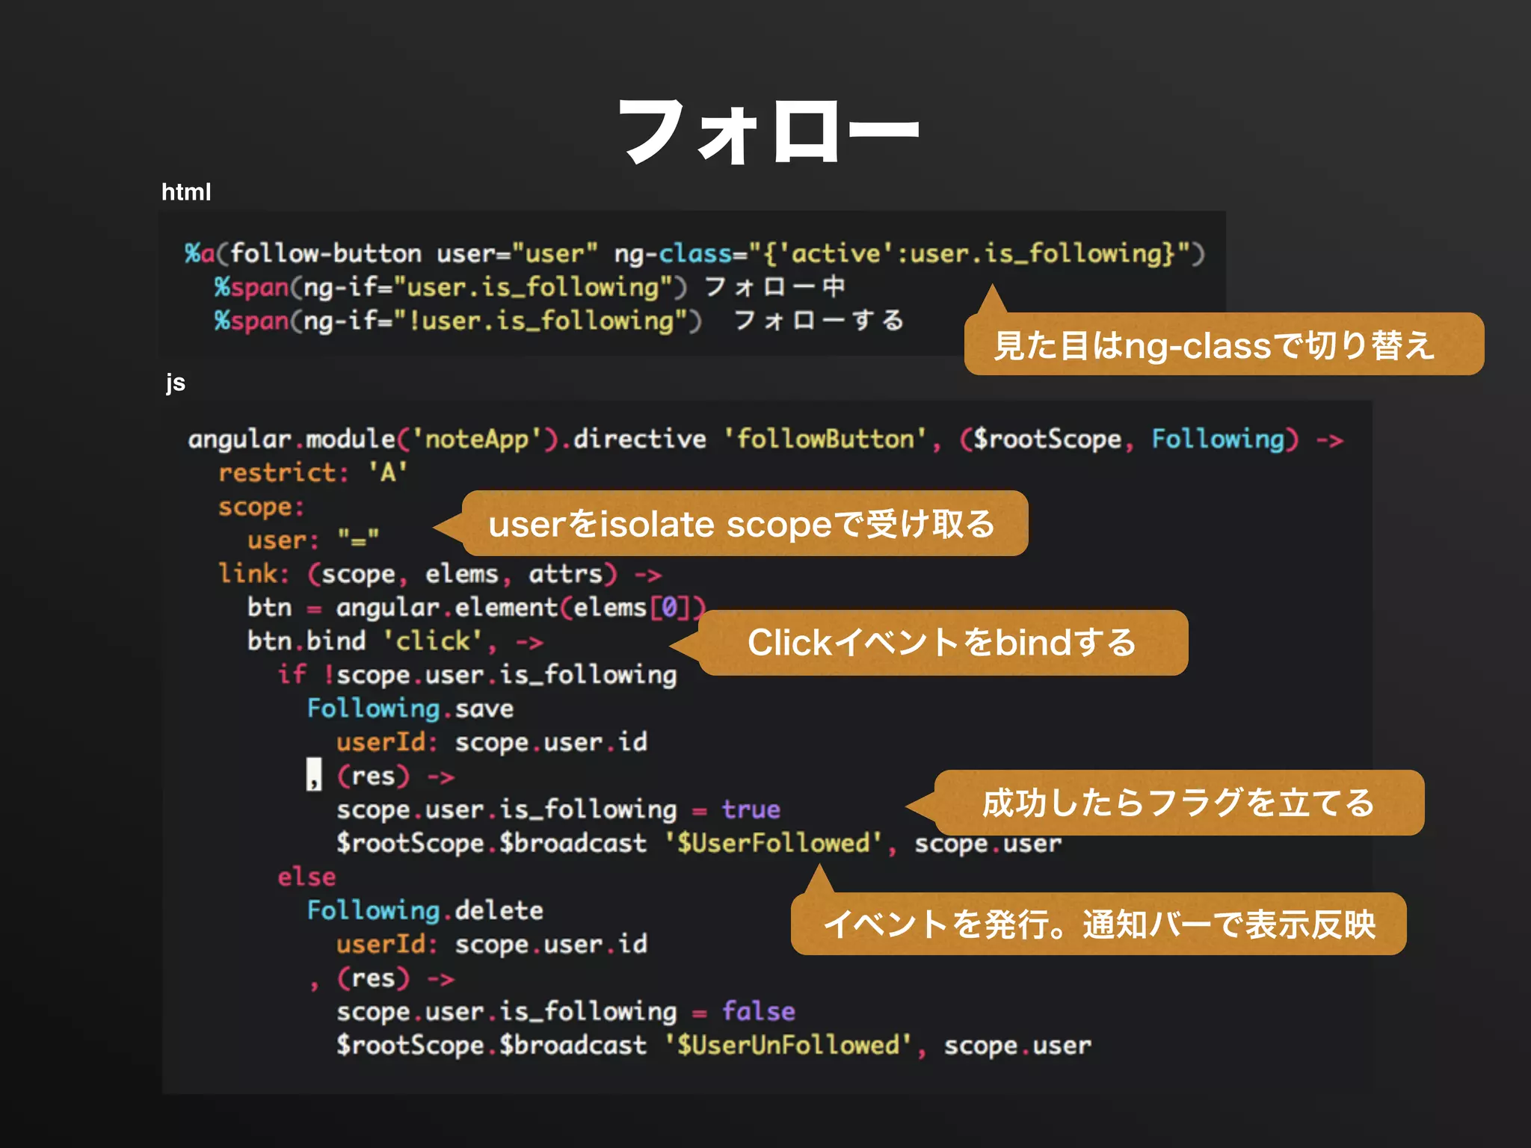This screenshot has width=1531, height=1148.
Task: Click the 'scope:' line
Action: [261, 507]
